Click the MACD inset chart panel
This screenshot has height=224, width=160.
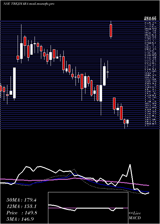click(x=88, y=208)
